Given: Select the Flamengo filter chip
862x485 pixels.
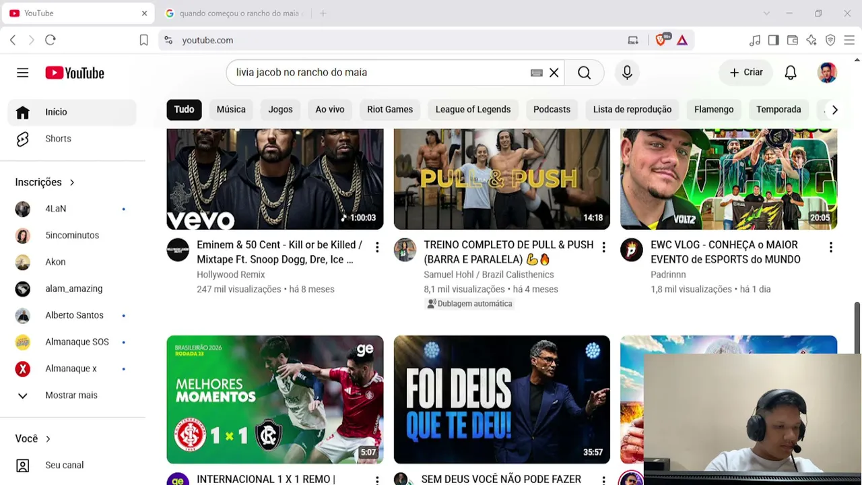Looking at the screenshot, I should [714, 109].
